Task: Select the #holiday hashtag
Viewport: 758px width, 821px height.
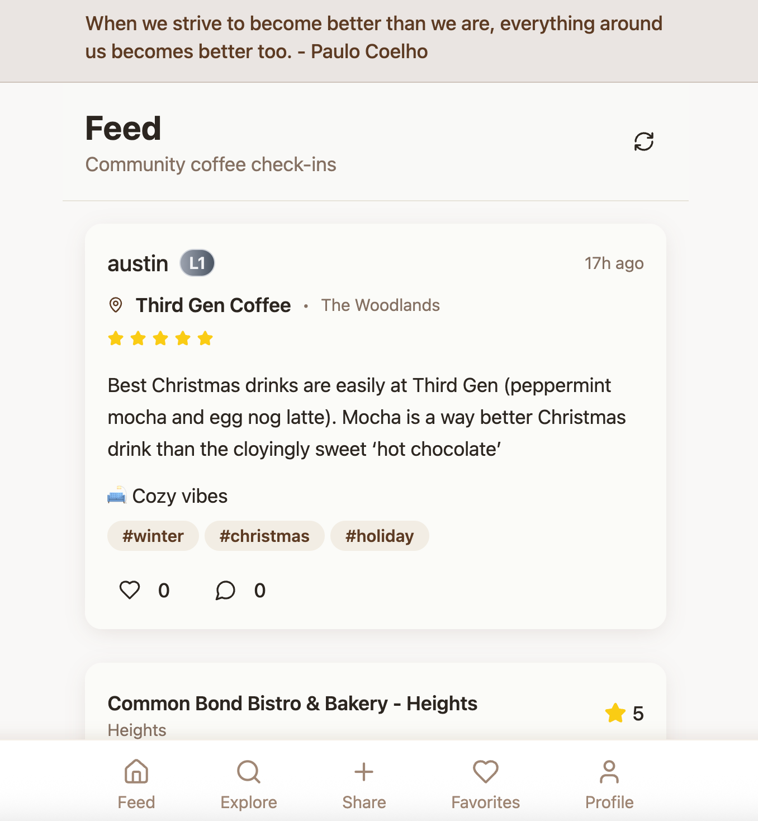Action: [380, 536]
